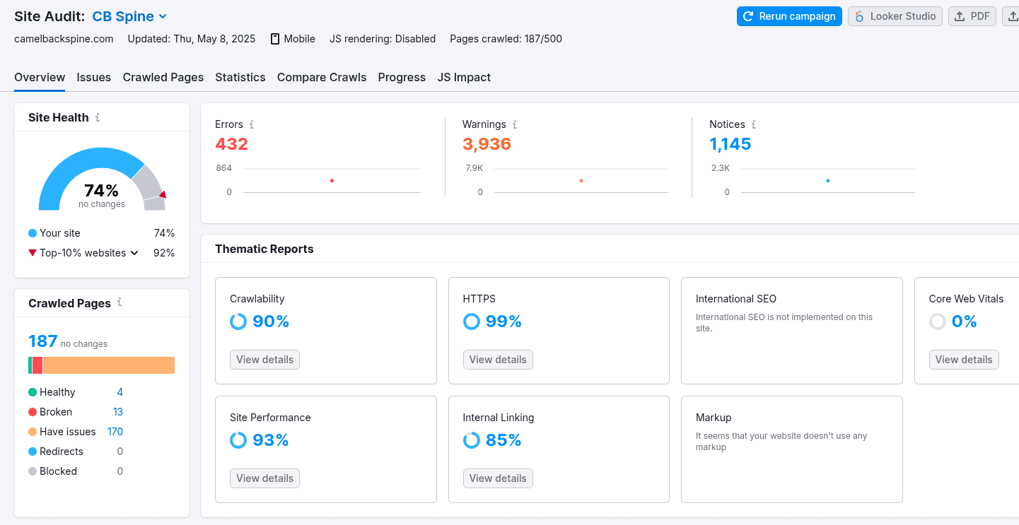The image size is (1019, 525).
Task: Click the Crawlability donut chart icon
Action: coord(238,322)
